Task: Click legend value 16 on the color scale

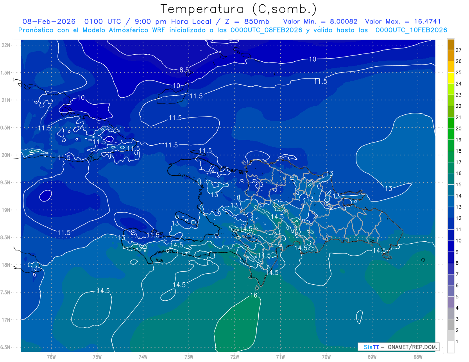Action: point(458,173)
